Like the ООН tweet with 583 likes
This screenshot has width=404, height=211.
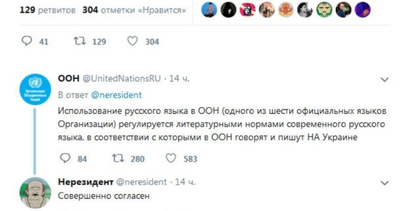[x=171, y=158]
